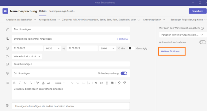Click the participants icon beside the attendees field
Image resolution: width=207 pixels, height=111 pixels.
(7, 39)
